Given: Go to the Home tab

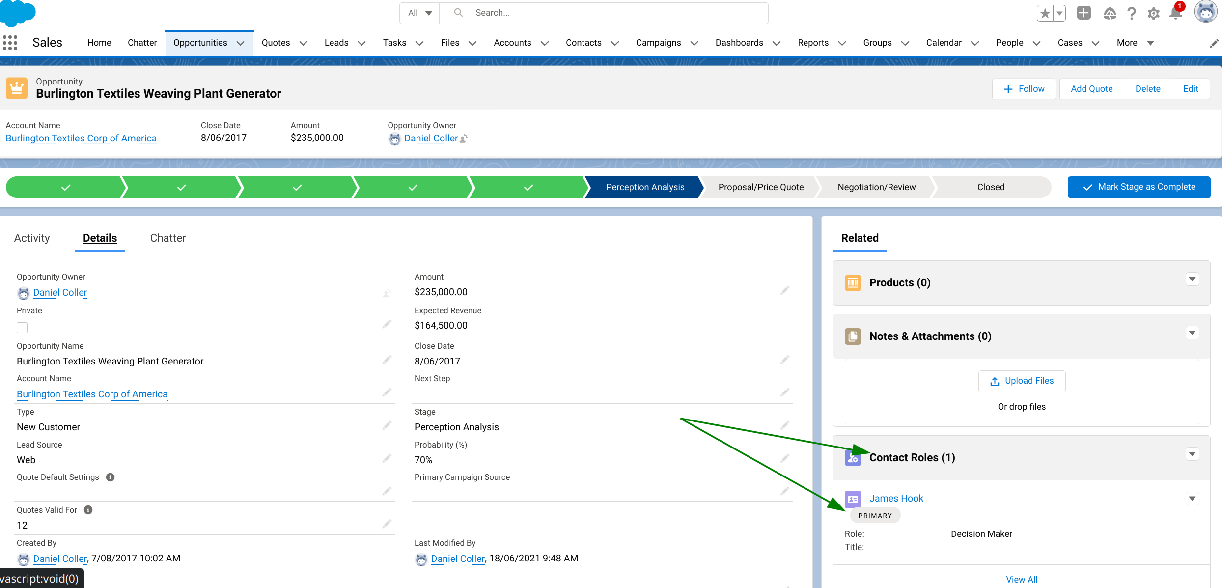Looking at the screenshot, I should click(99, 43).
